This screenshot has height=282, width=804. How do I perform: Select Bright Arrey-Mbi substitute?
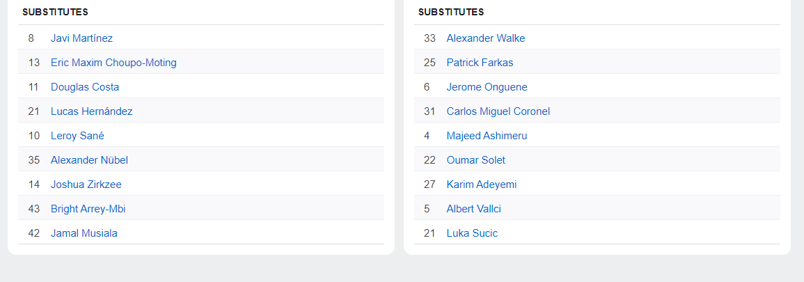[x=88, y=209]
